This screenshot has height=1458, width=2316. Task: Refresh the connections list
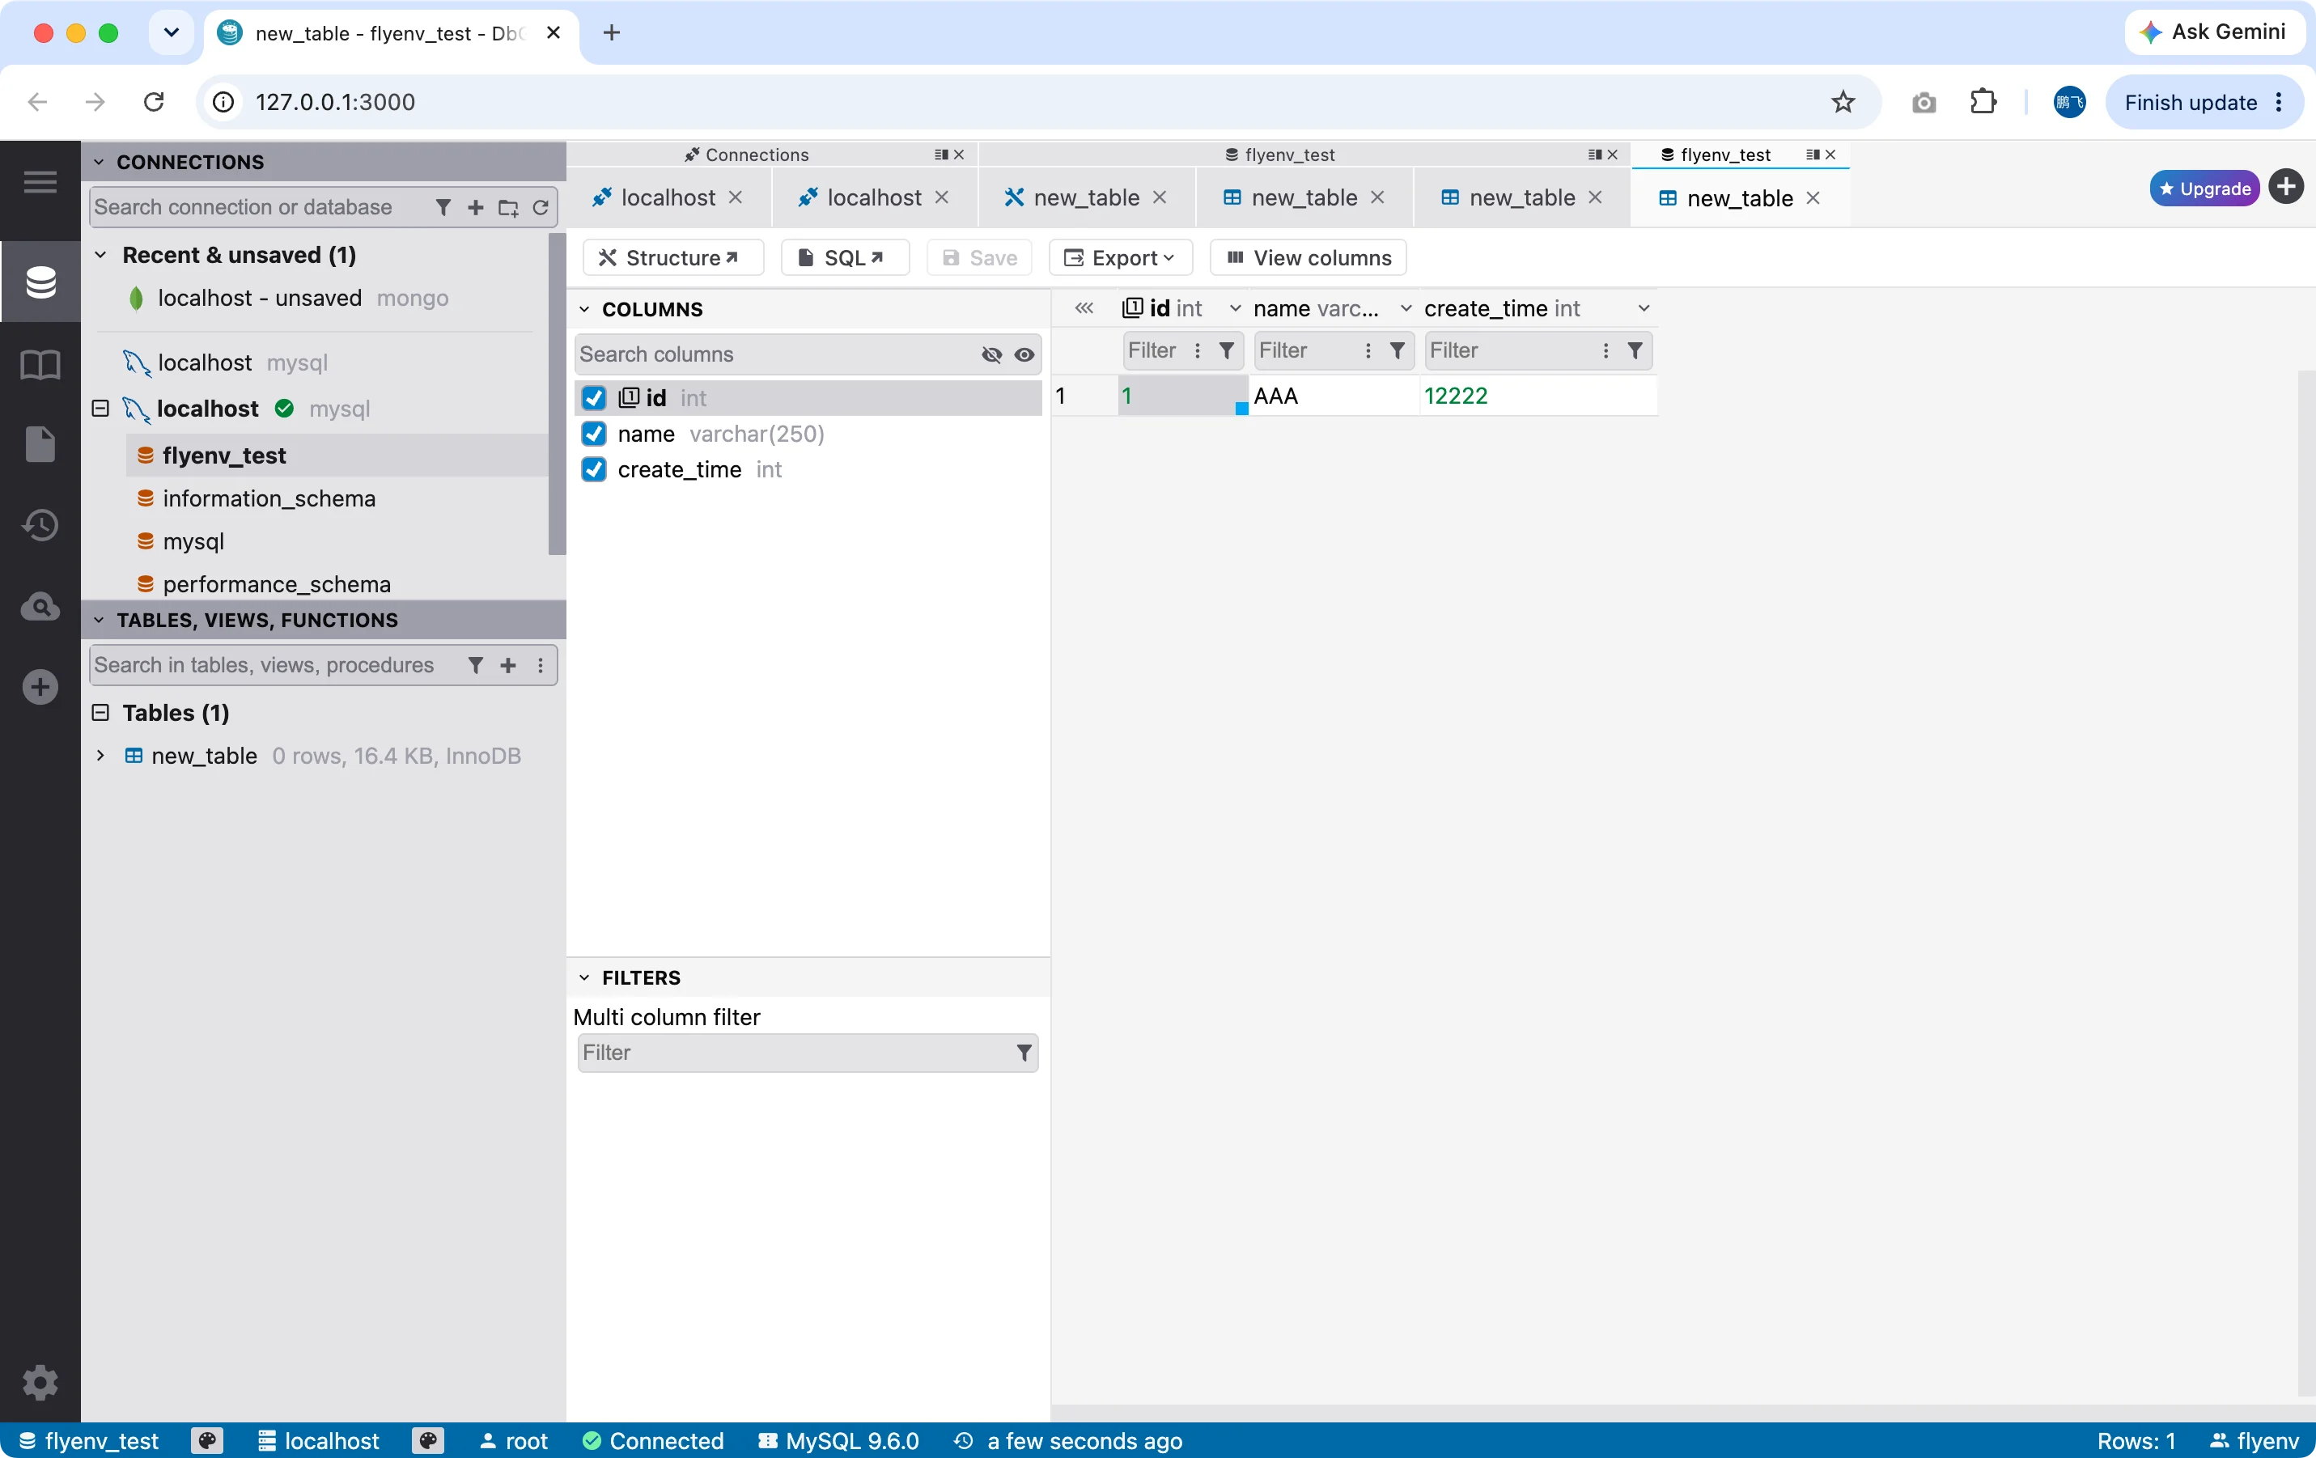click(541, 207)
